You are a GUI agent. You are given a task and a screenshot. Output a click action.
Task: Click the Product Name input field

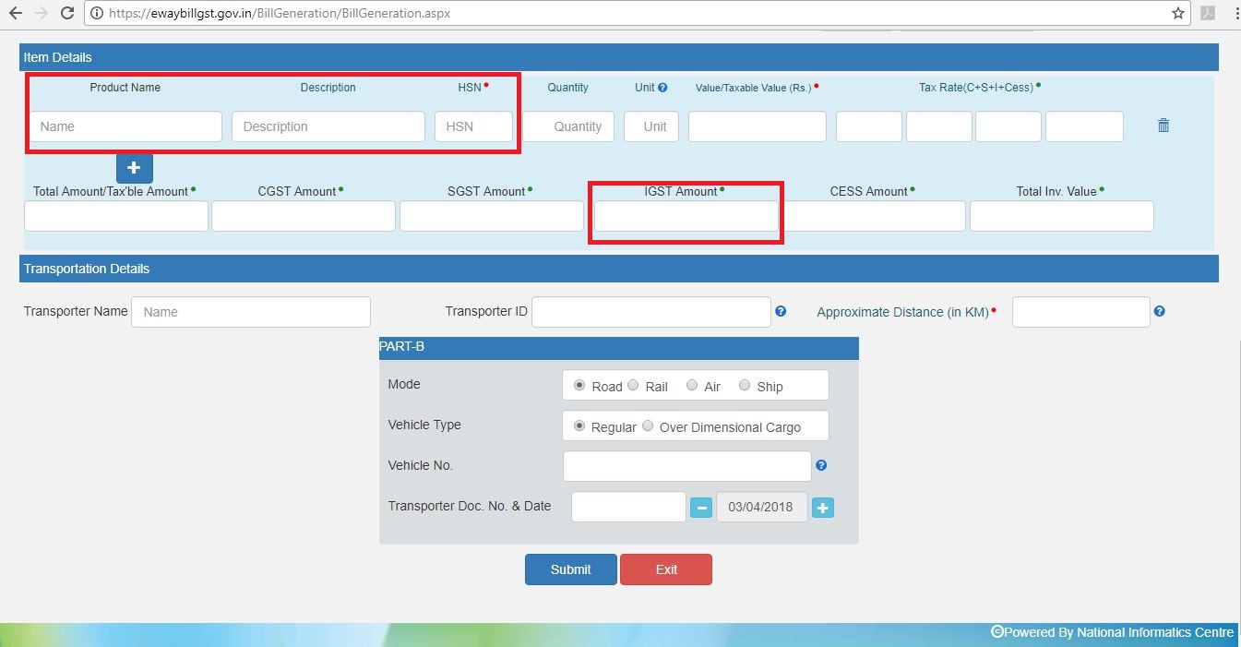[x=125, y=126]
